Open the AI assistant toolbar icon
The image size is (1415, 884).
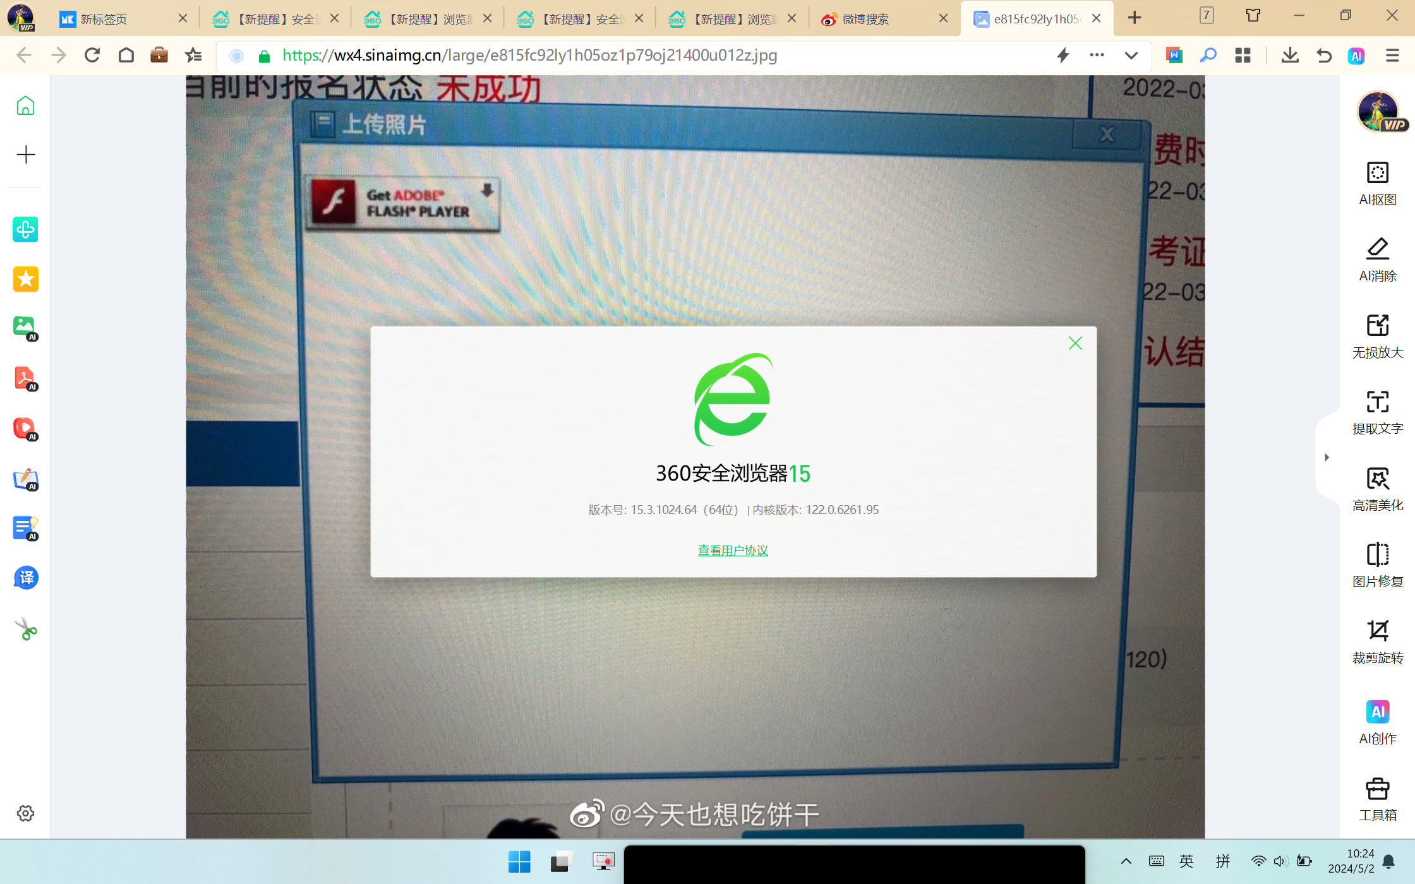(1356, 56)
